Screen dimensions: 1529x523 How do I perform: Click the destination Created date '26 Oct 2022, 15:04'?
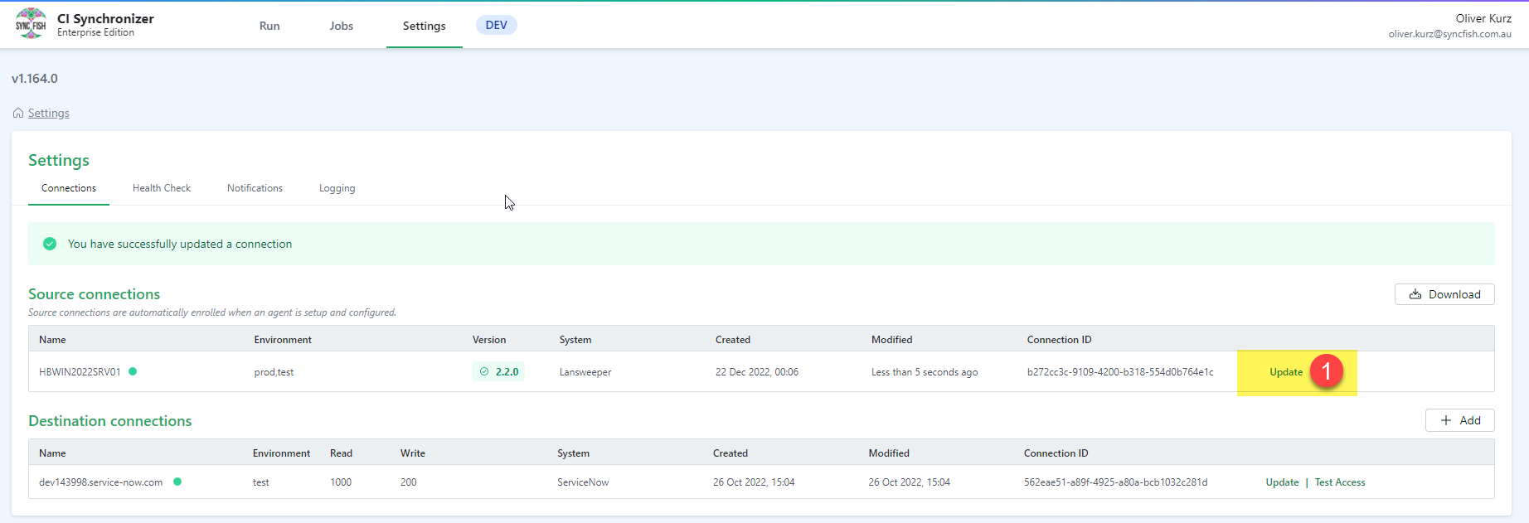pos(754,482)
